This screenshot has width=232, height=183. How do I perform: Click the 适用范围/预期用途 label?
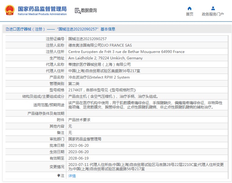tap(49, 105)
